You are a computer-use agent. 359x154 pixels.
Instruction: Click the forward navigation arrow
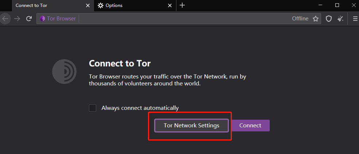click(x=17, y=19)
